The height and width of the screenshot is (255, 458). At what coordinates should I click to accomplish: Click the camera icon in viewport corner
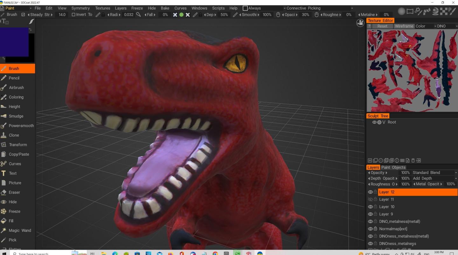tap(360, 23)
